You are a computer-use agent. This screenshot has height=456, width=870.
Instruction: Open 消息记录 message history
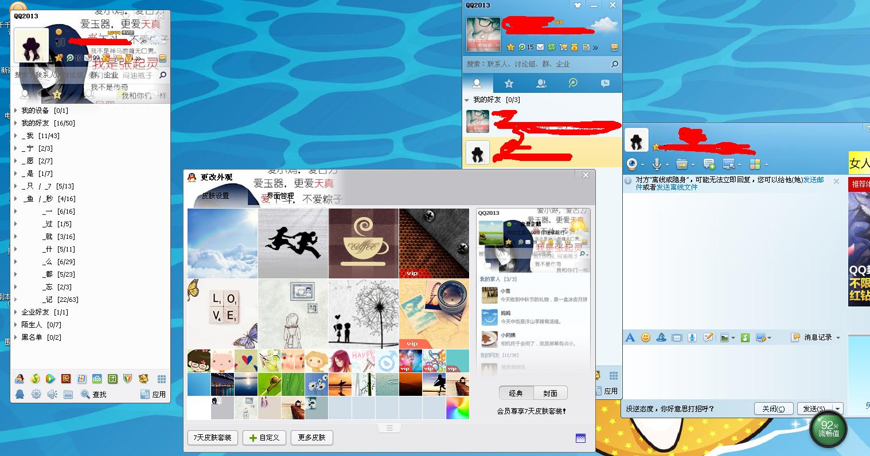coord(812,337)
